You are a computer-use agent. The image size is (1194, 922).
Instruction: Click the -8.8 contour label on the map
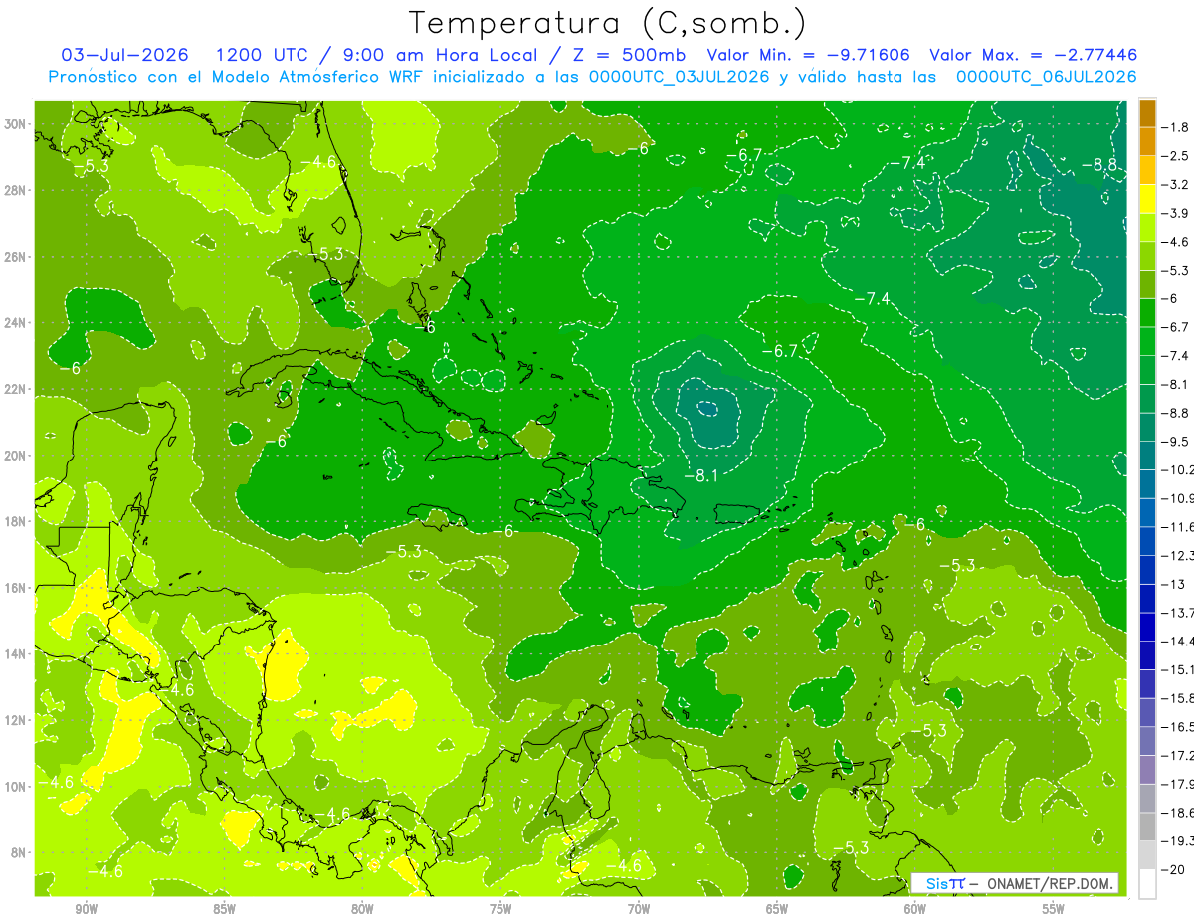[1097, 165]
